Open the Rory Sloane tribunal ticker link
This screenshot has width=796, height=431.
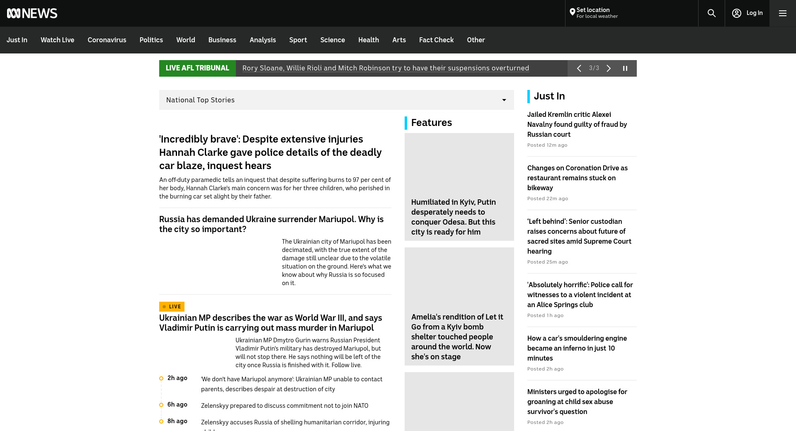click(385, 68)
